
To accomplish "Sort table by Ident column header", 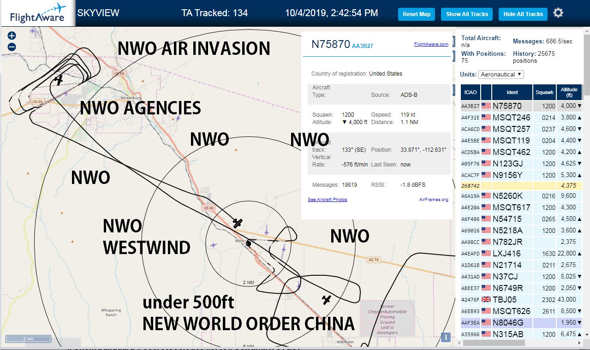I will [x=512, y=92].
